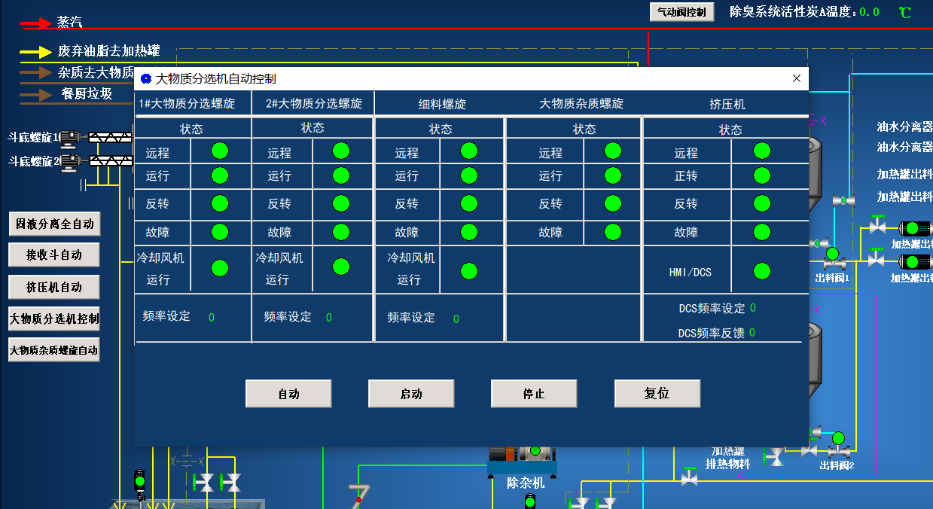
Task: Click 大物质杂质螺旋 故障 status lamp
Action: point(613,232)
